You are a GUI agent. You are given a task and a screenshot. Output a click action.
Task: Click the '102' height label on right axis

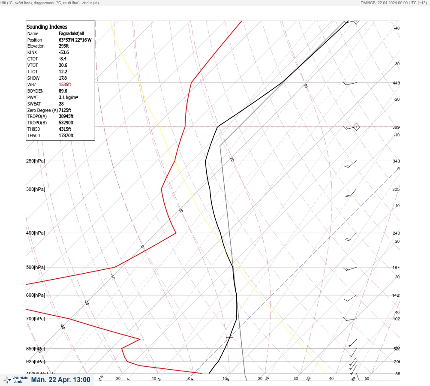coord(397,319)
